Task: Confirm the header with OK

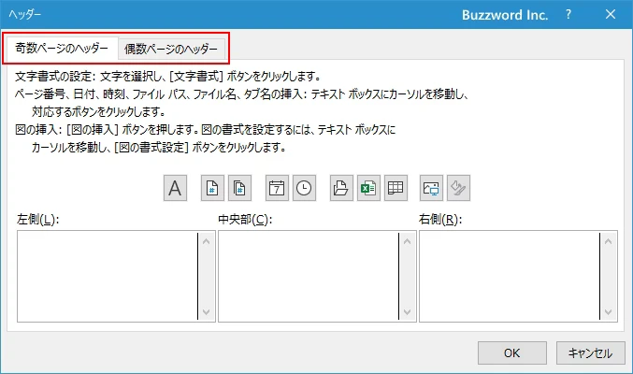Action: pyautogui.click(x=511, y=352)
